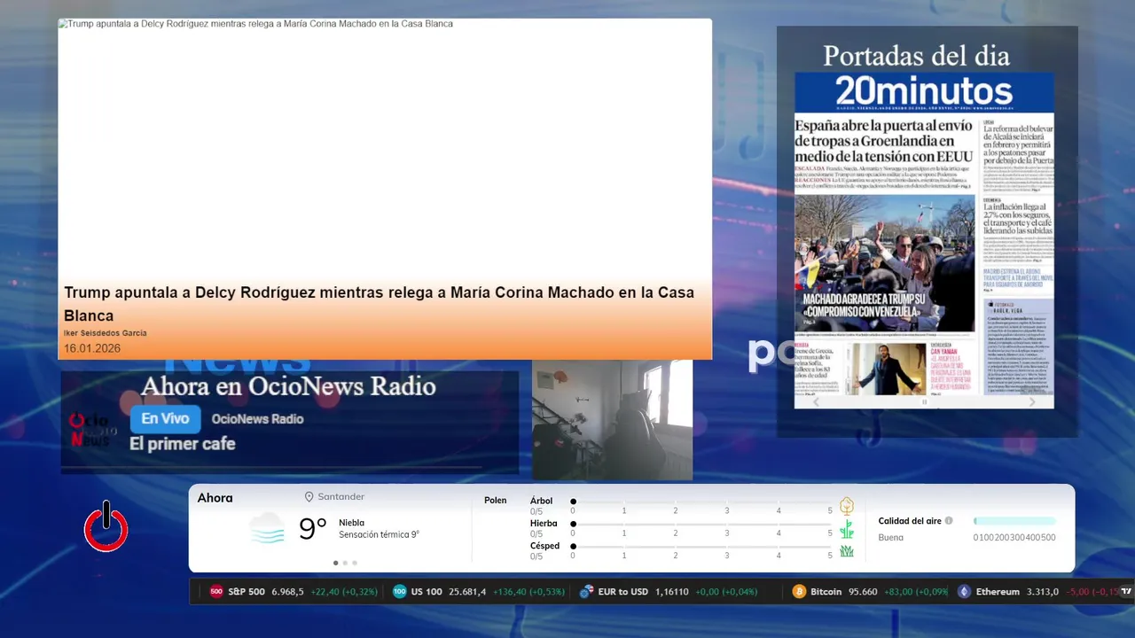Screen dimensions: 1135x638
Task: Click the image alt text atop news card
Action: (260, 24)
